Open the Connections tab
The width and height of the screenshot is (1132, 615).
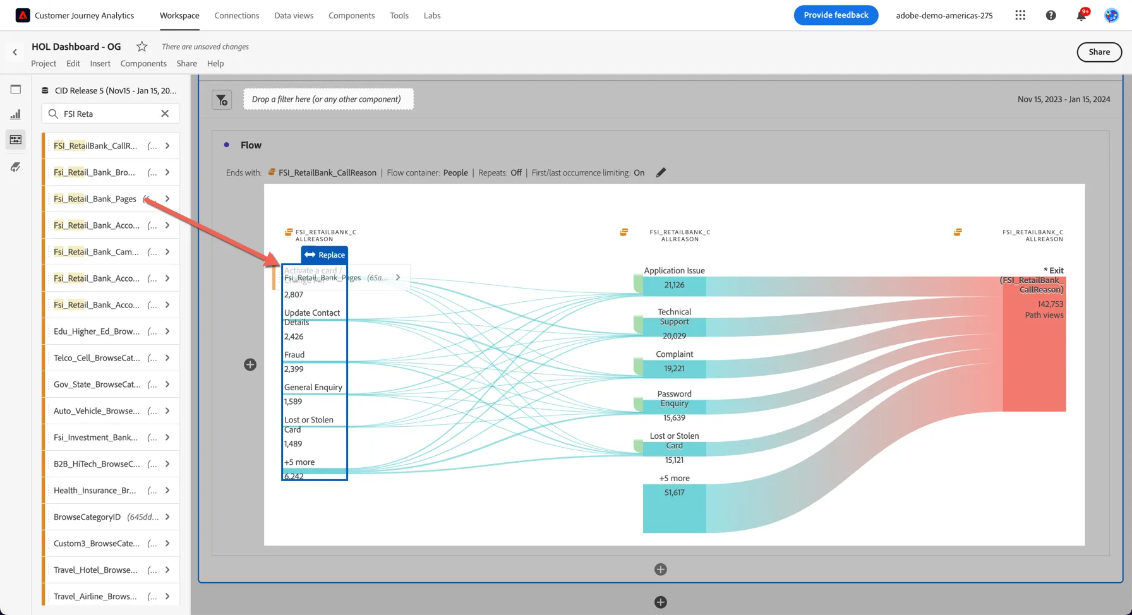(237, 15)
